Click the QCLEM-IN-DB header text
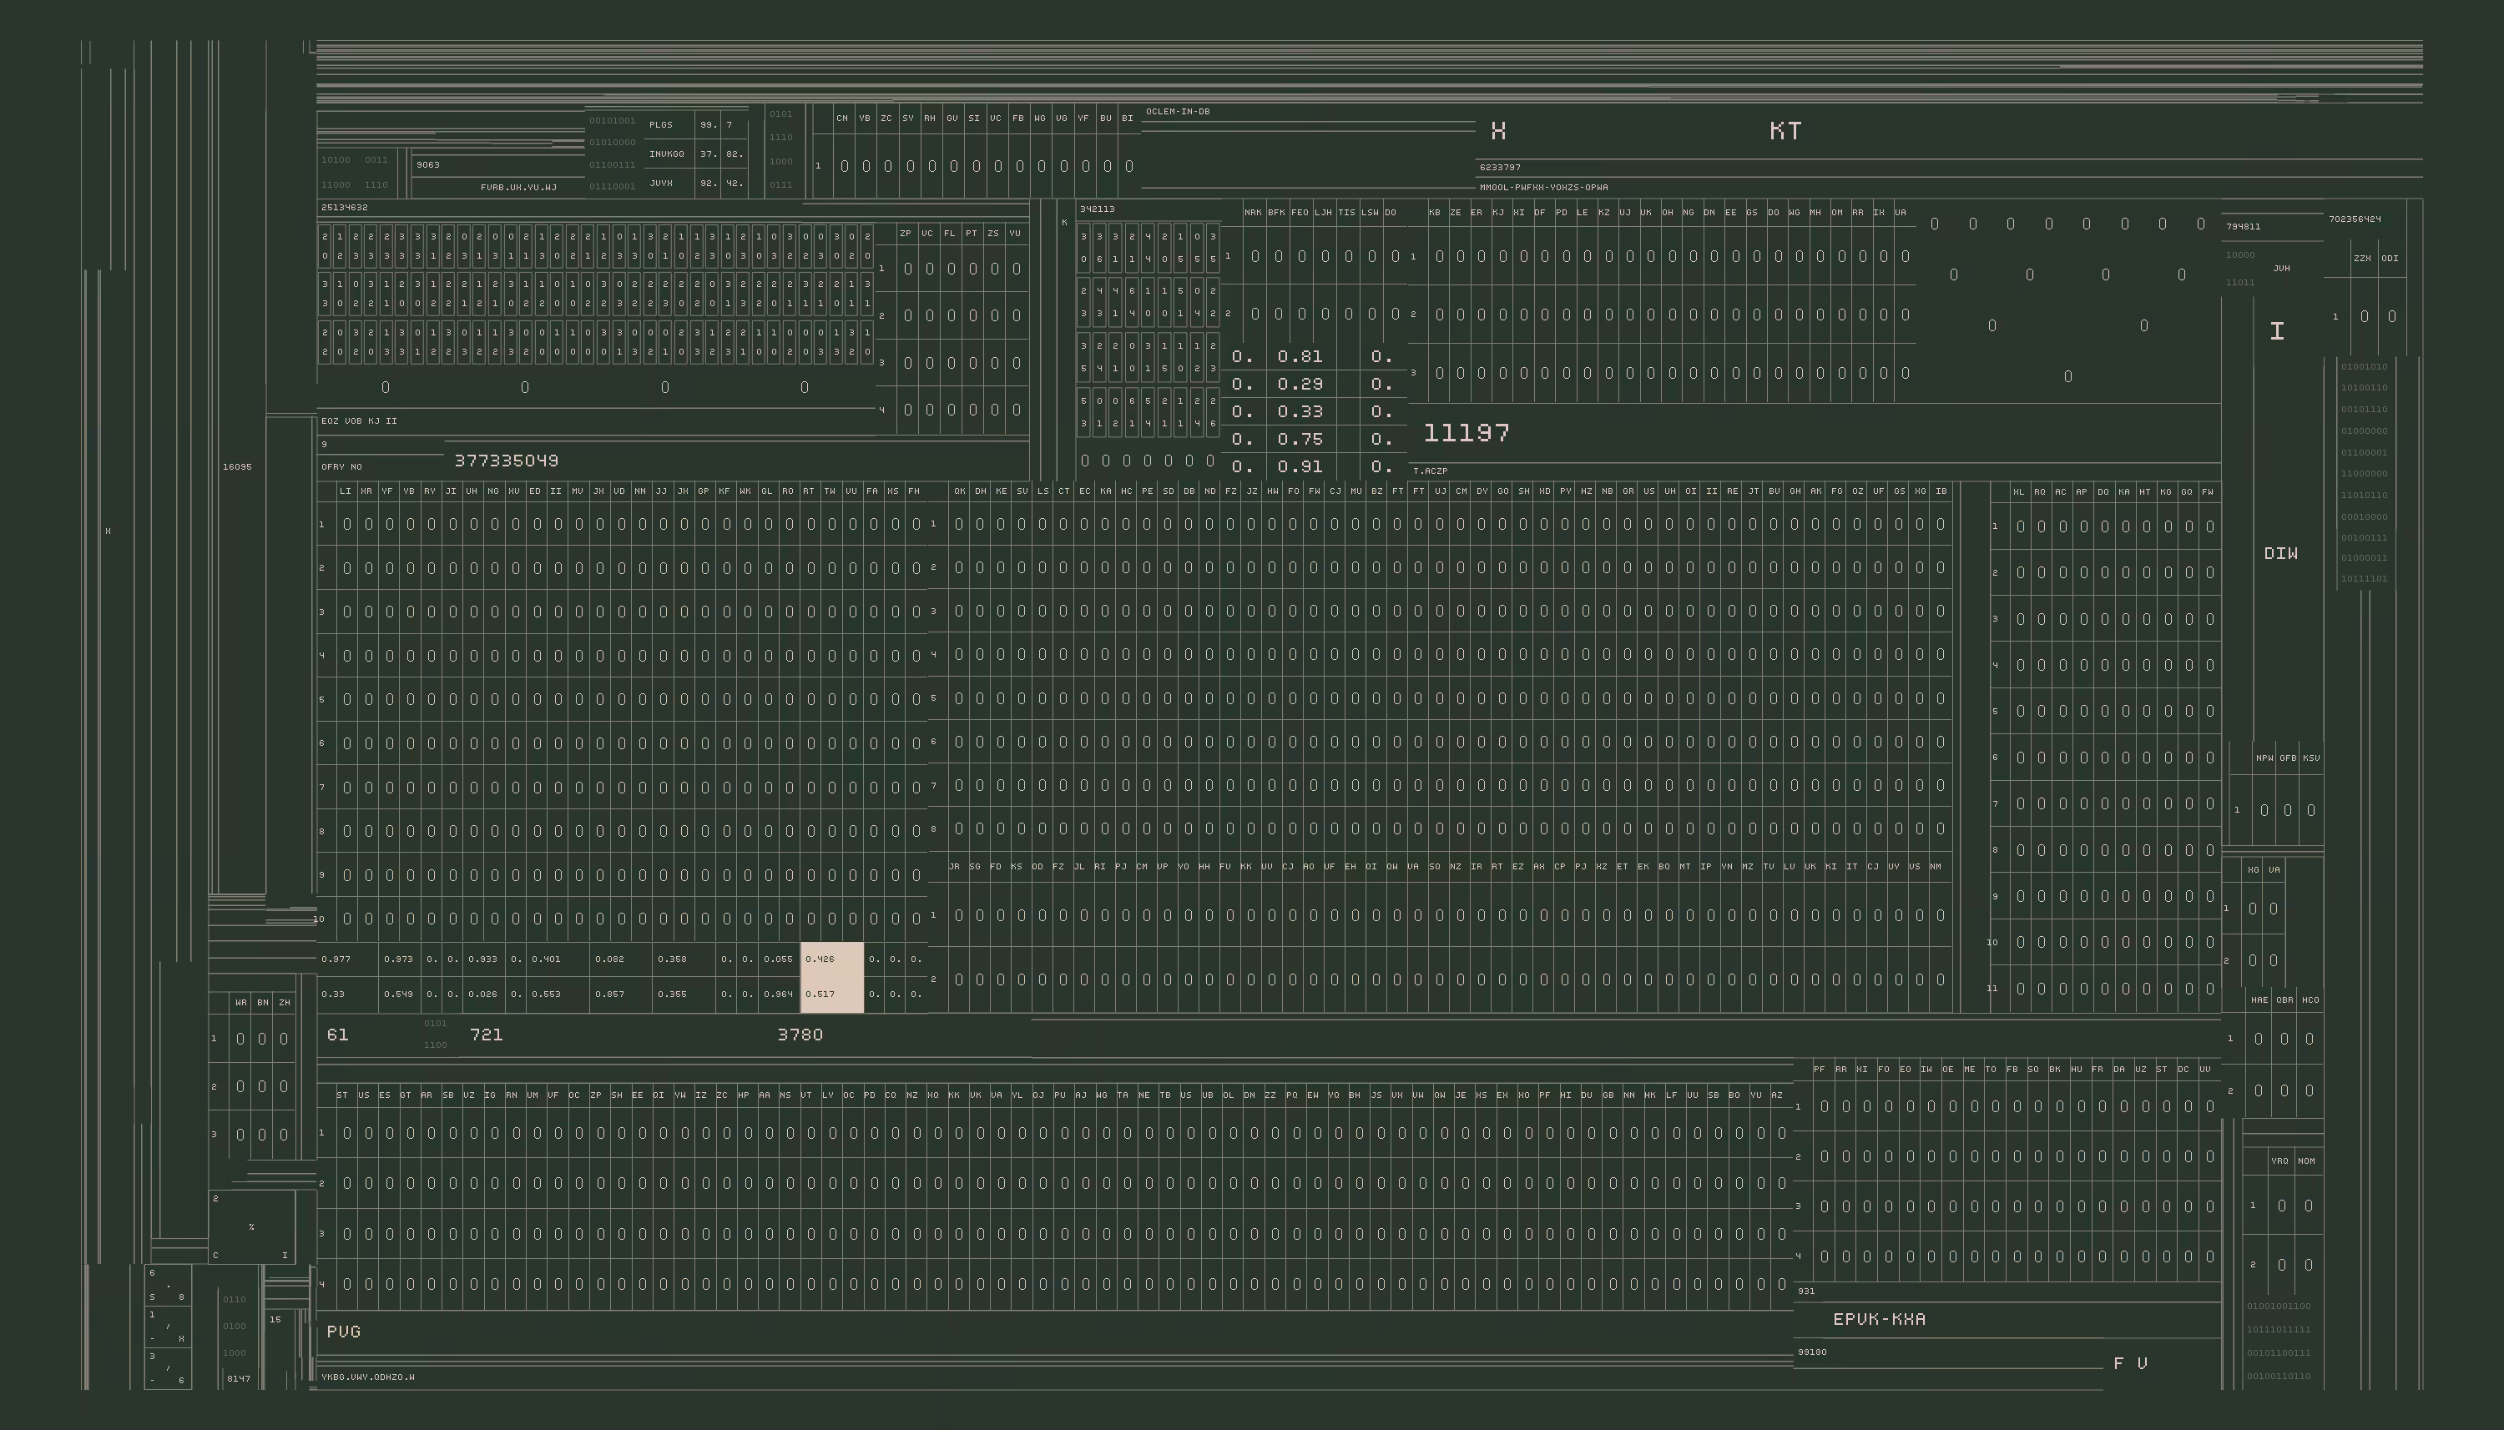Viewport: 2504px width, 1430px height. click(x=1178, y=112)
